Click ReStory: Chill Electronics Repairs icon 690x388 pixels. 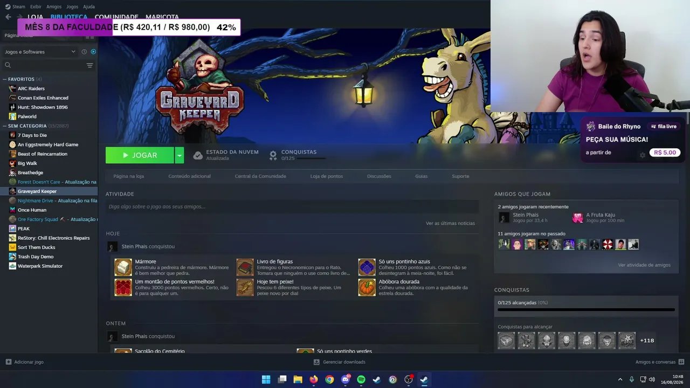coord(12,238)
